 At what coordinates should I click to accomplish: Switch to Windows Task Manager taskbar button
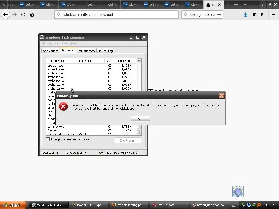pyautogui.click(x=49, y=205)
